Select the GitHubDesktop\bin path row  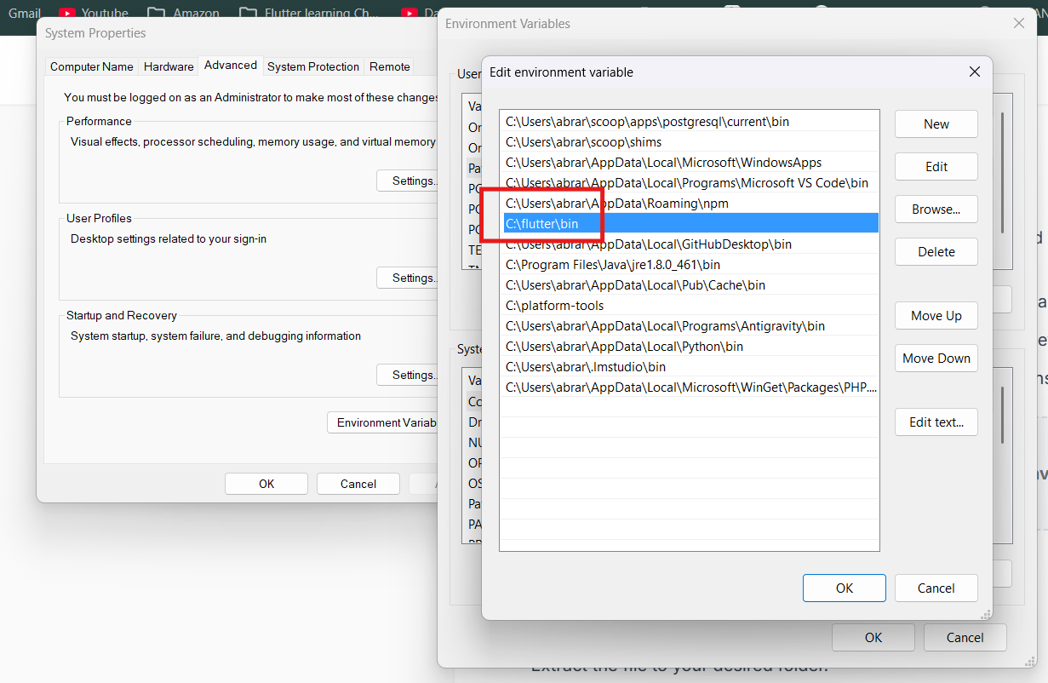pos(690,244)
